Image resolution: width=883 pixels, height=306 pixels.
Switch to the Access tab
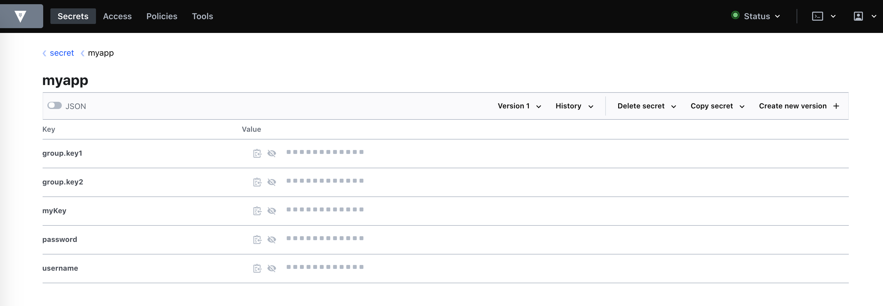117,16
